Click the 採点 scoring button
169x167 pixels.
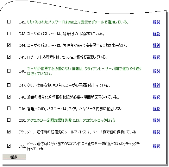click(14, 157)
